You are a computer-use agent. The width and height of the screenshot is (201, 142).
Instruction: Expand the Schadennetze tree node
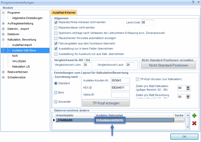(x=3, y=77)
